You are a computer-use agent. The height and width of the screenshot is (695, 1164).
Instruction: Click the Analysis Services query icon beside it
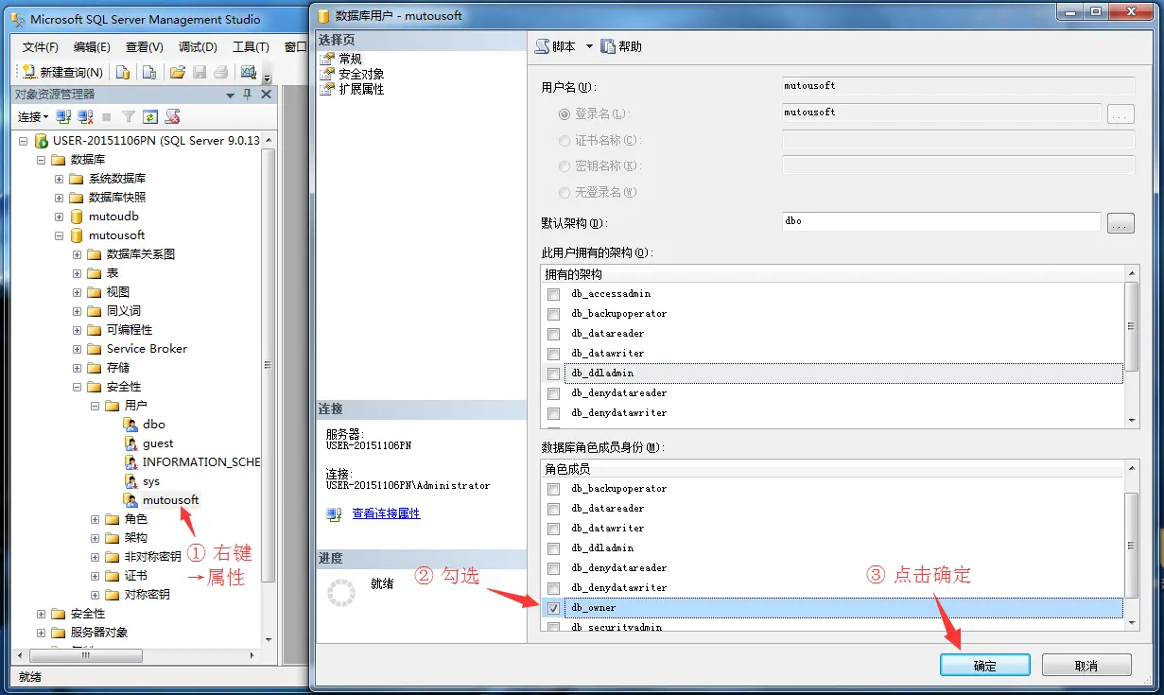point(149,72)
